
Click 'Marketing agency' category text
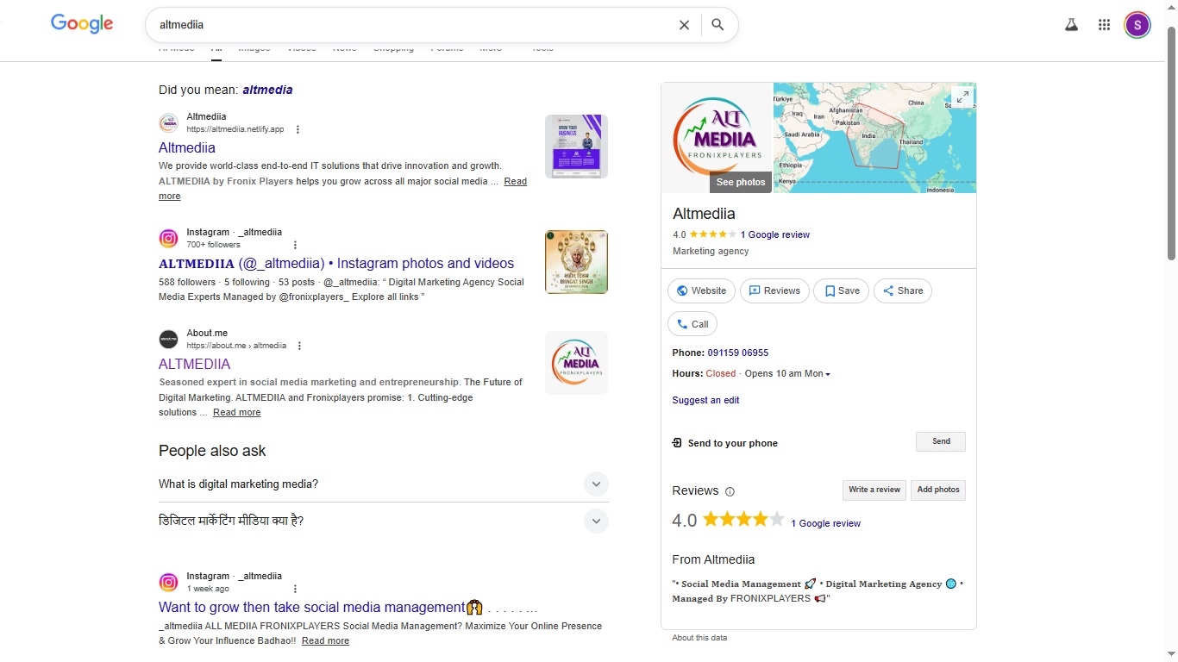click(711, 251)
